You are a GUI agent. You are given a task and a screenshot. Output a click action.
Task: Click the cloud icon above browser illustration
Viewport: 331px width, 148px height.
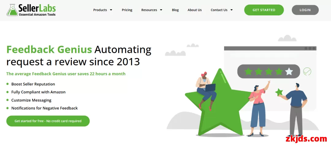point(287,38)
